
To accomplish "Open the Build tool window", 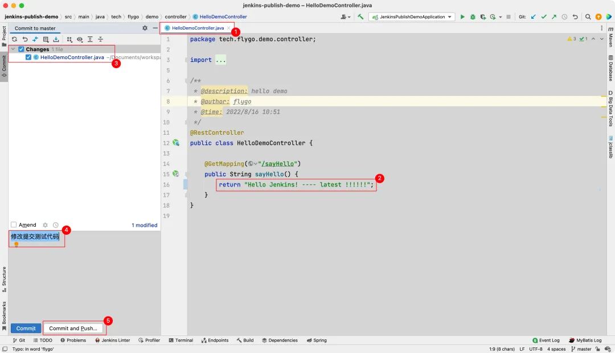I will click(x=245, y=340).
